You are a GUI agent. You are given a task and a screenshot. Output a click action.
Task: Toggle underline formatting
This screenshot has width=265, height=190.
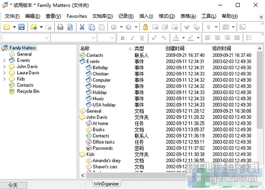click(142, 38)
